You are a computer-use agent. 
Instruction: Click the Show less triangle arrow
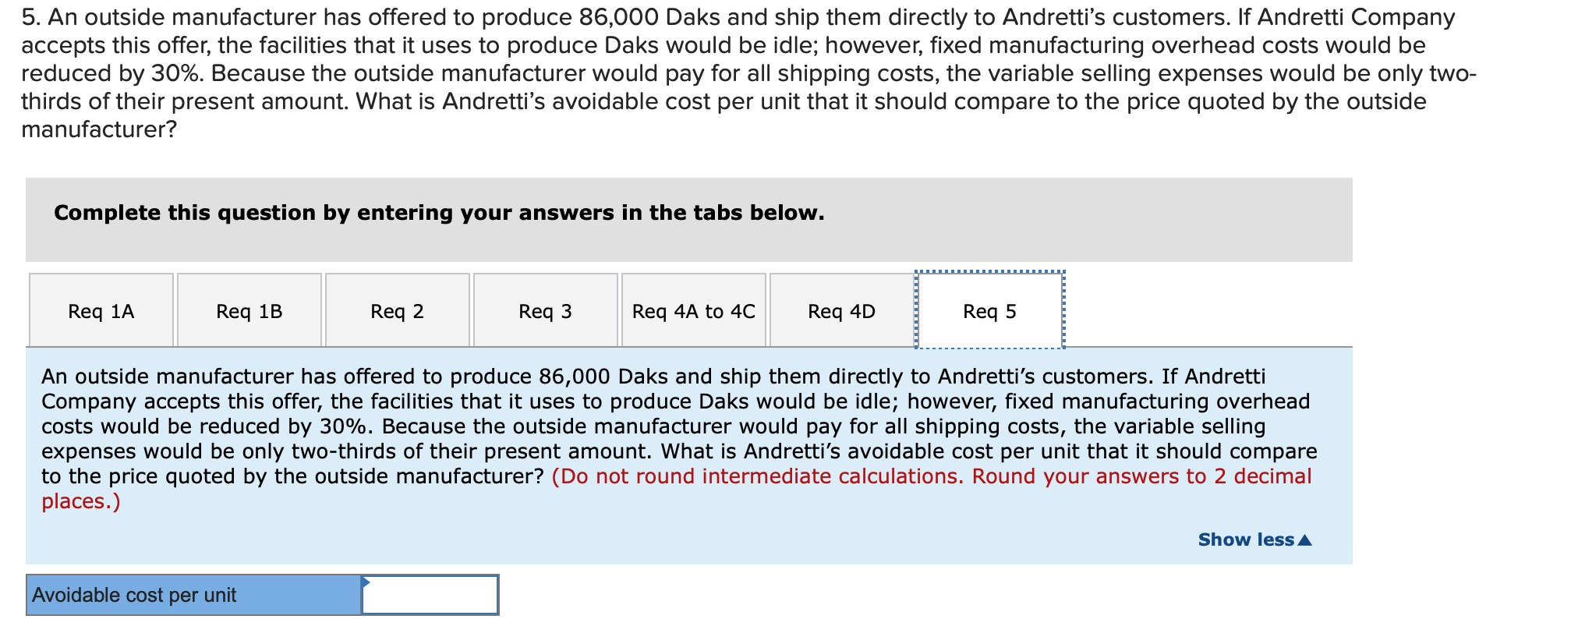point(1306,538)
